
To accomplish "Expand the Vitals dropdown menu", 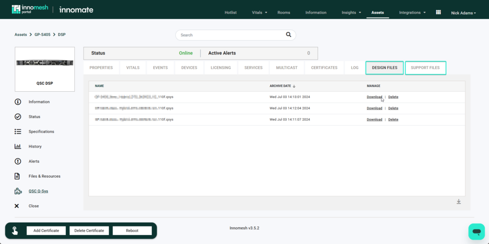I will (260, 12).
